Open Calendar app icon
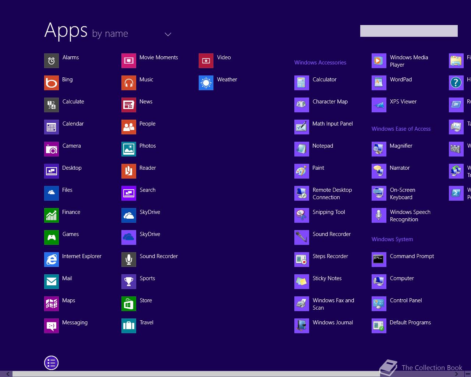This screenshot has height=377, width=471. pyautogui.click(x=52, y=127)
